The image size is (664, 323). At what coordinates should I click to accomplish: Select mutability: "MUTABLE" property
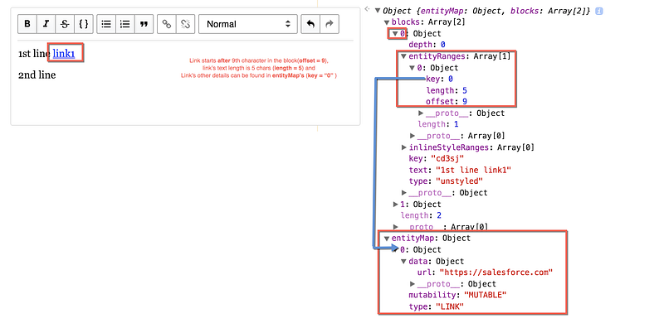click(457, 295)
